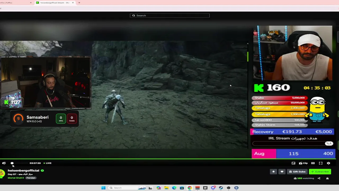339x191 pixels.
Task: Open picture-in-picture mini player
Action: pyautogui.click(x=293, y=163)
